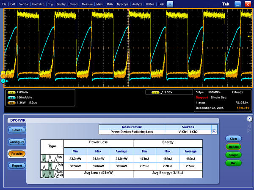Open the Analyze menu
Image resolution: width=254 pixels, height=190 pixels.
[x=137, y=4]
